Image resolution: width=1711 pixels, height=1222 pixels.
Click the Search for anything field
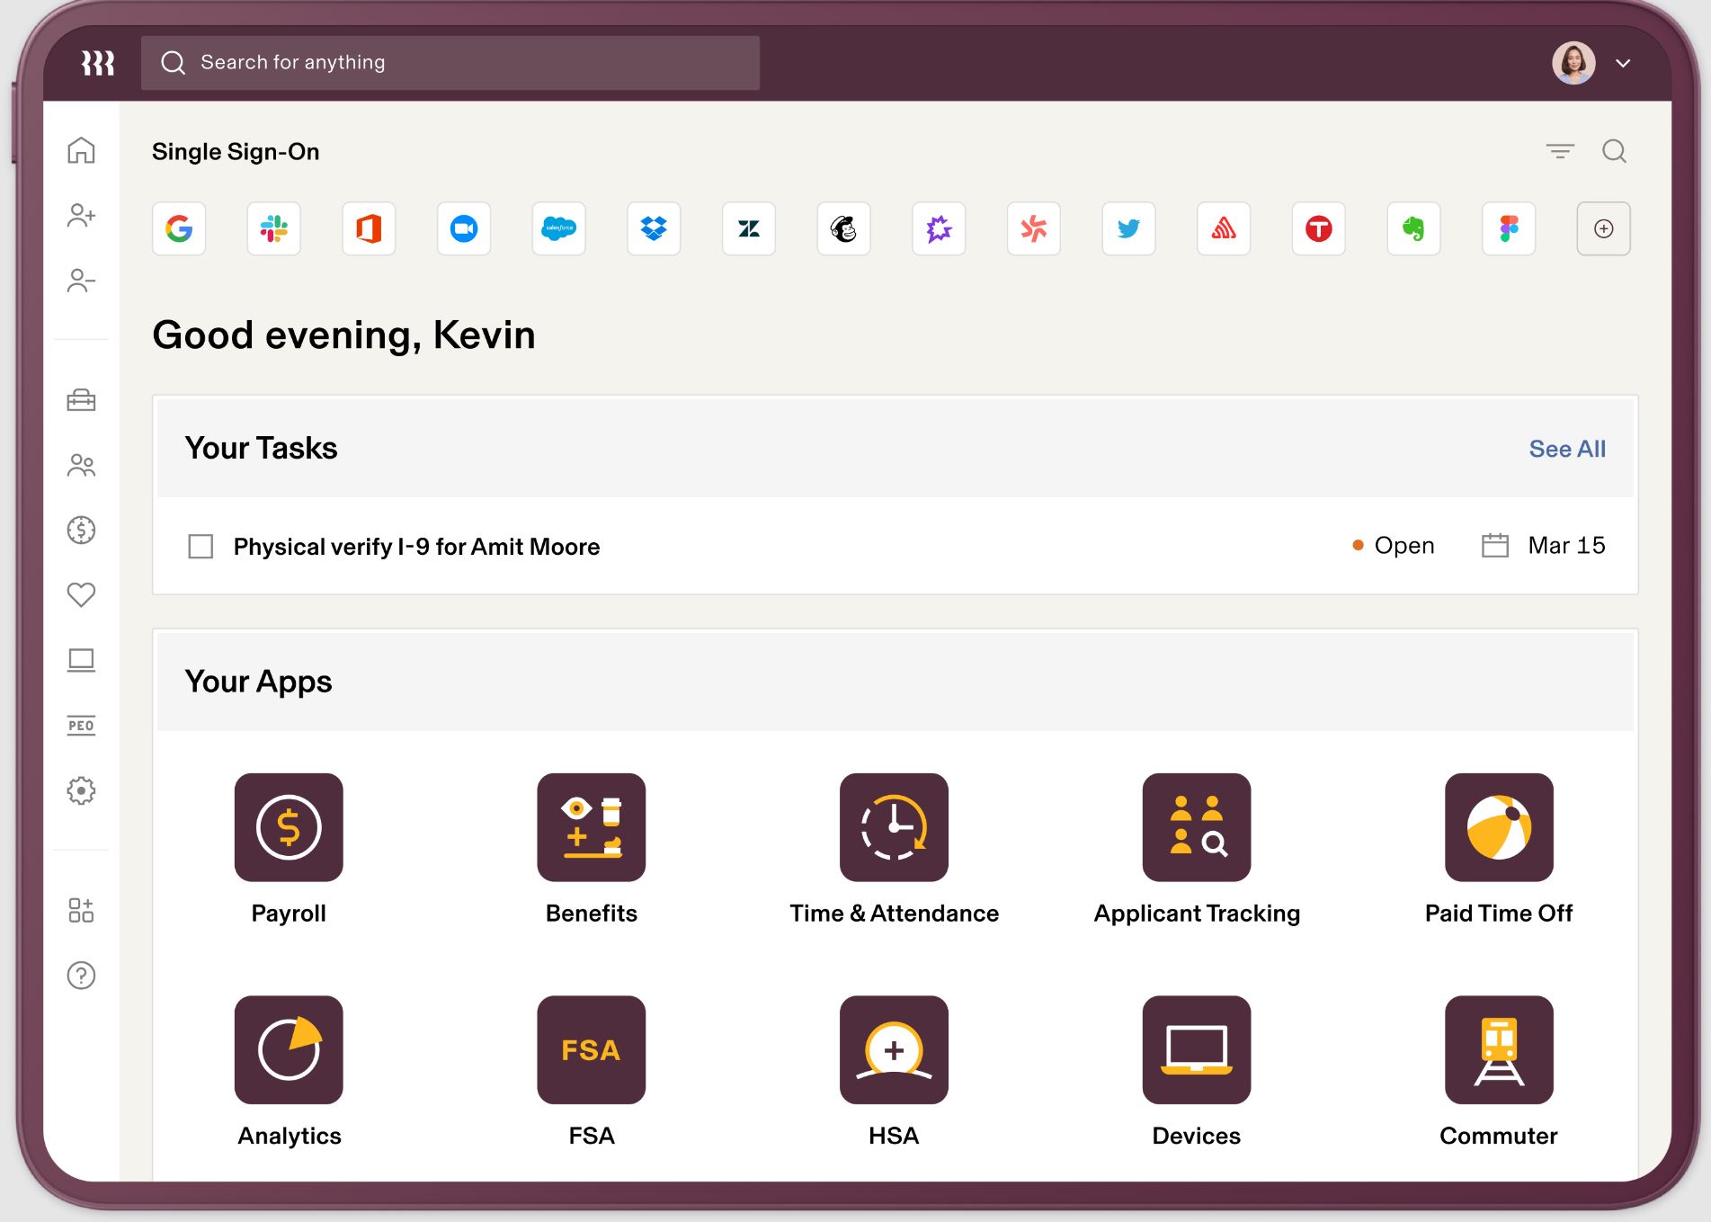click(450, 63)
